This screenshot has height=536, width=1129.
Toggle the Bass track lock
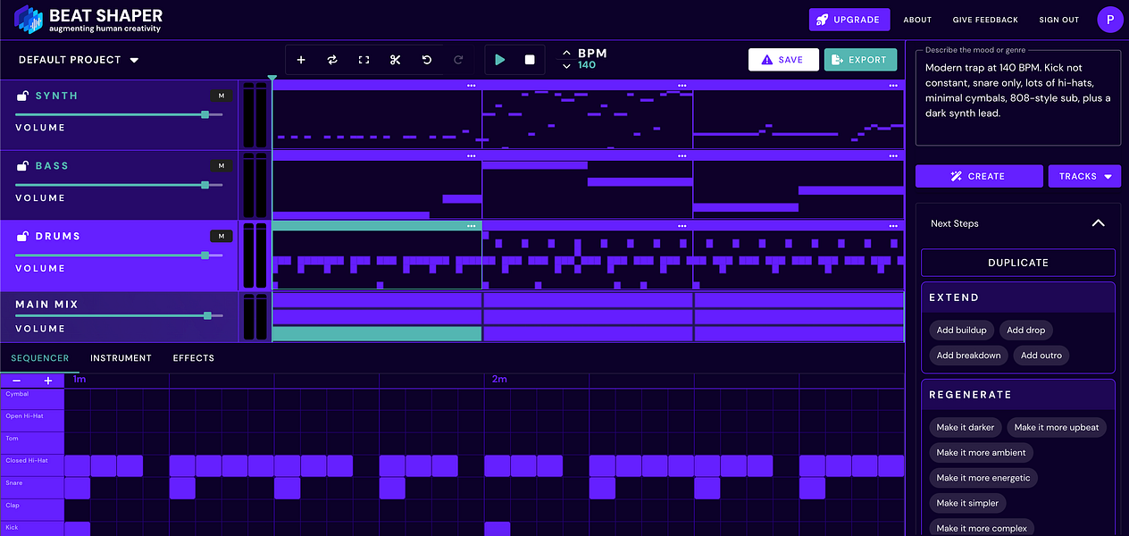click(x=22, y=166)
